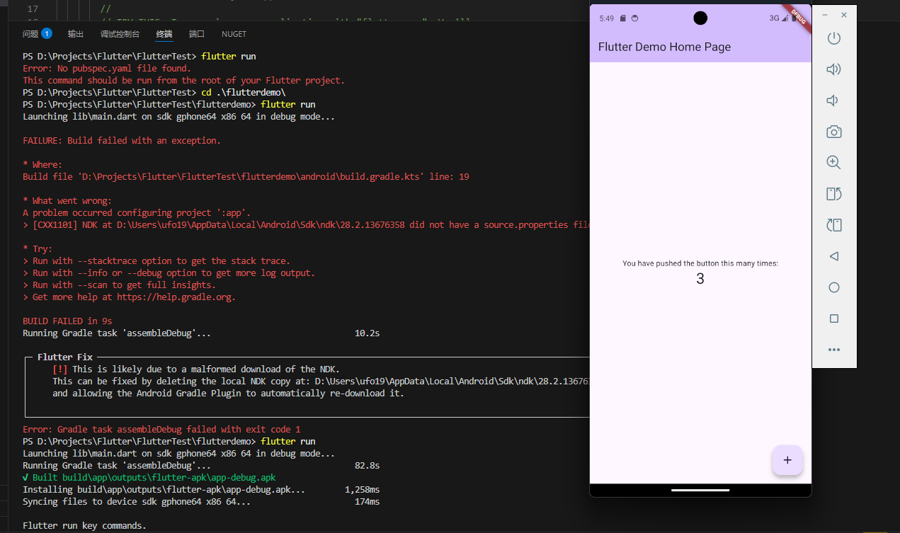Click the red '[!]' warning marker
900x533 pixels.
pyautogui.click(x=60, y=369)
